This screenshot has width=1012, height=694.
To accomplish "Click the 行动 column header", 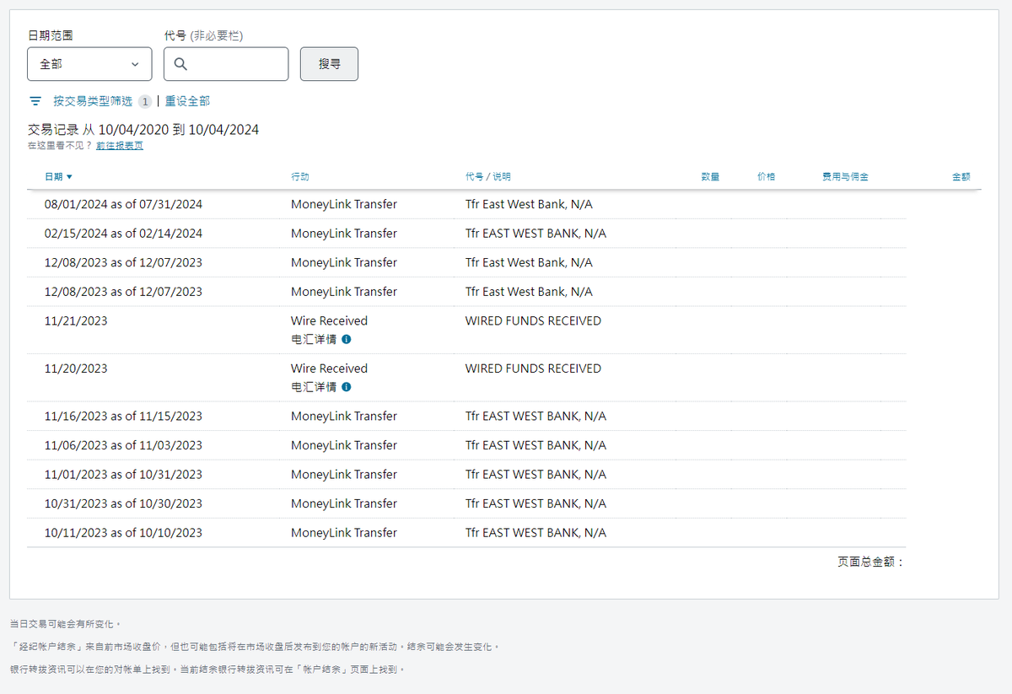I will [300, 177].
